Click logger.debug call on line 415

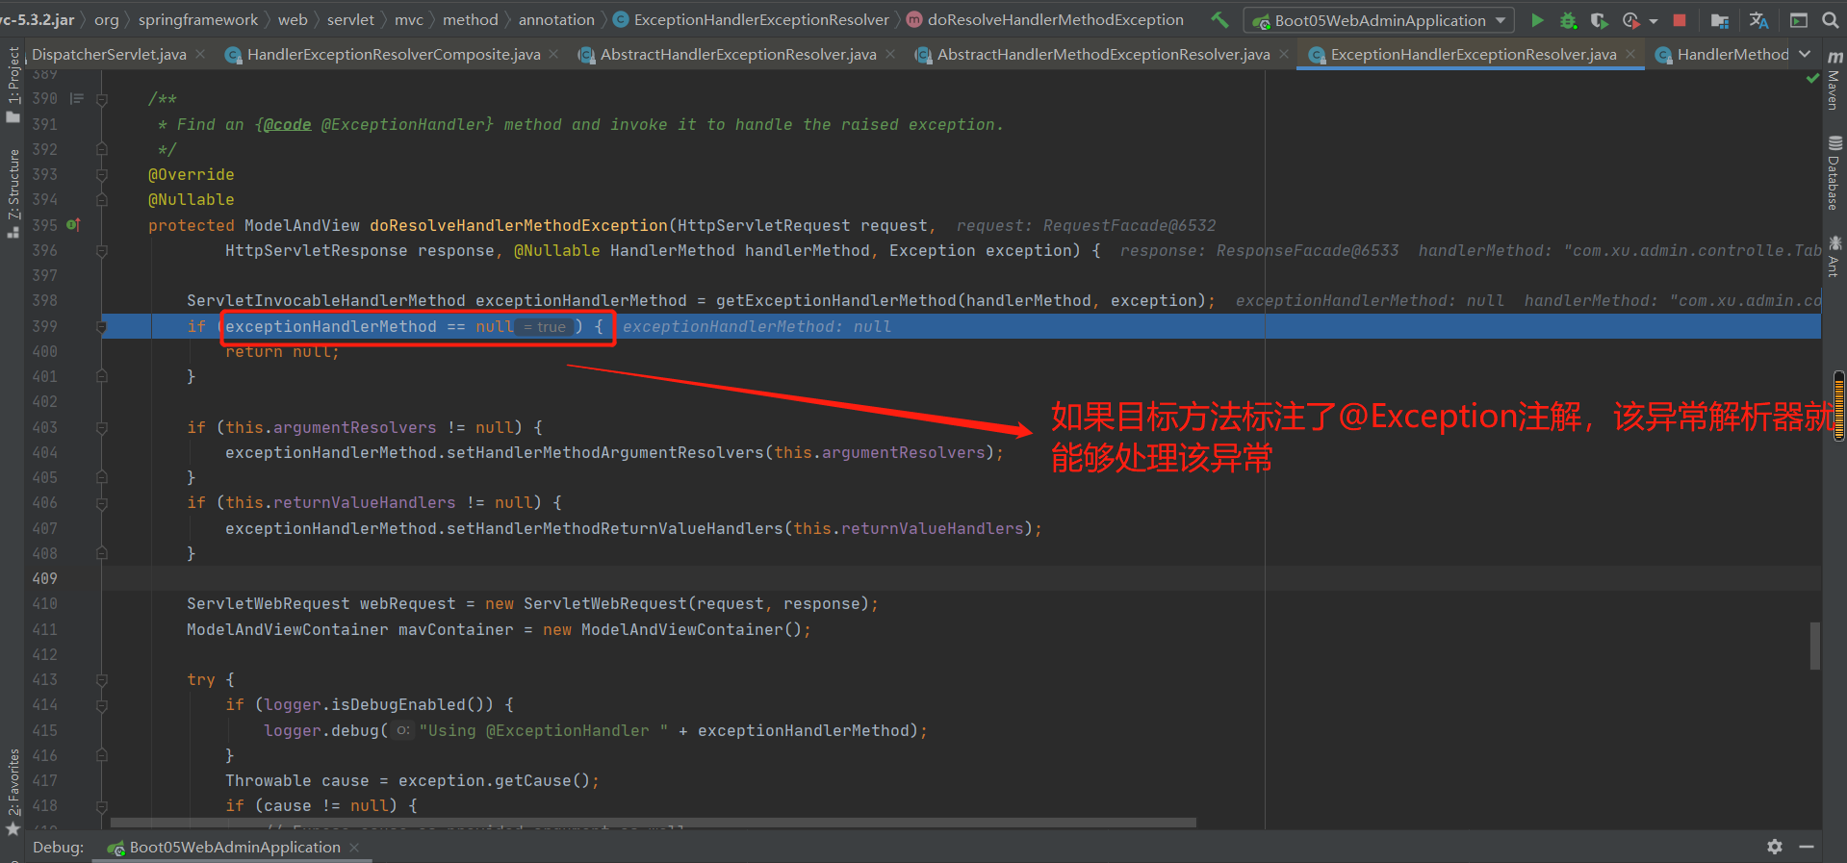[x=321, y=730]
